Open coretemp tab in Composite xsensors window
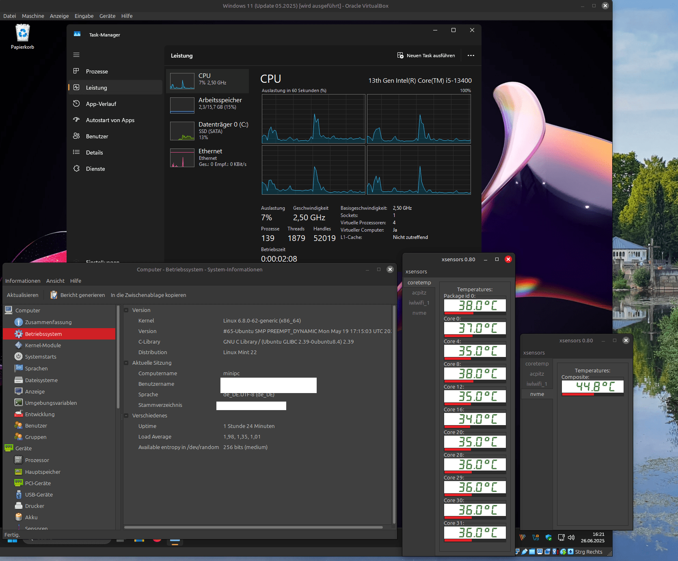This screenshot has height=561, width=678. point(537,364)
